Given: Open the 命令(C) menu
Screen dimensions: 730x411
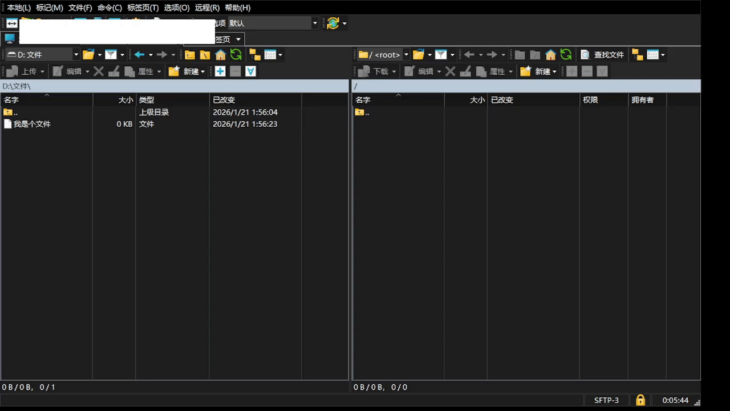Looking at the screenshot, I should click(x=109, y=7).
